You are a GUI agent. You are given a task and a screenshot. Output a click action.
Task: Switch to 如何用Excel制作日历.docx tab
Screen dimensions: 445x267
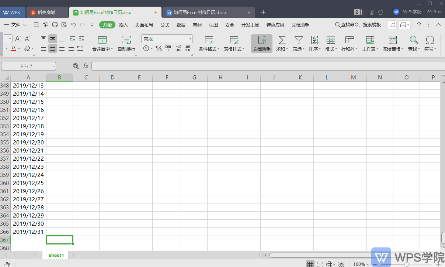208,12
